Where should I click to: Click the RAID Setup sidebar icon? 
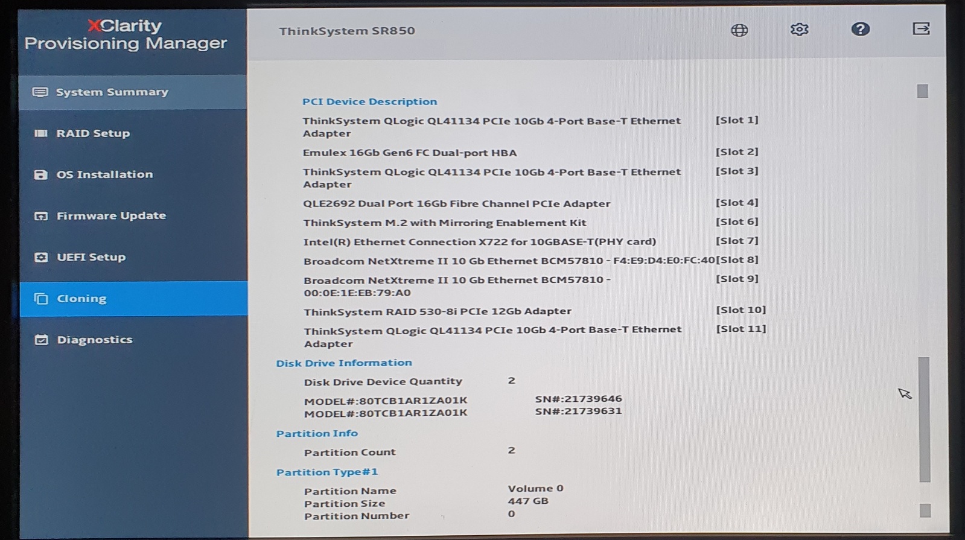40,133
